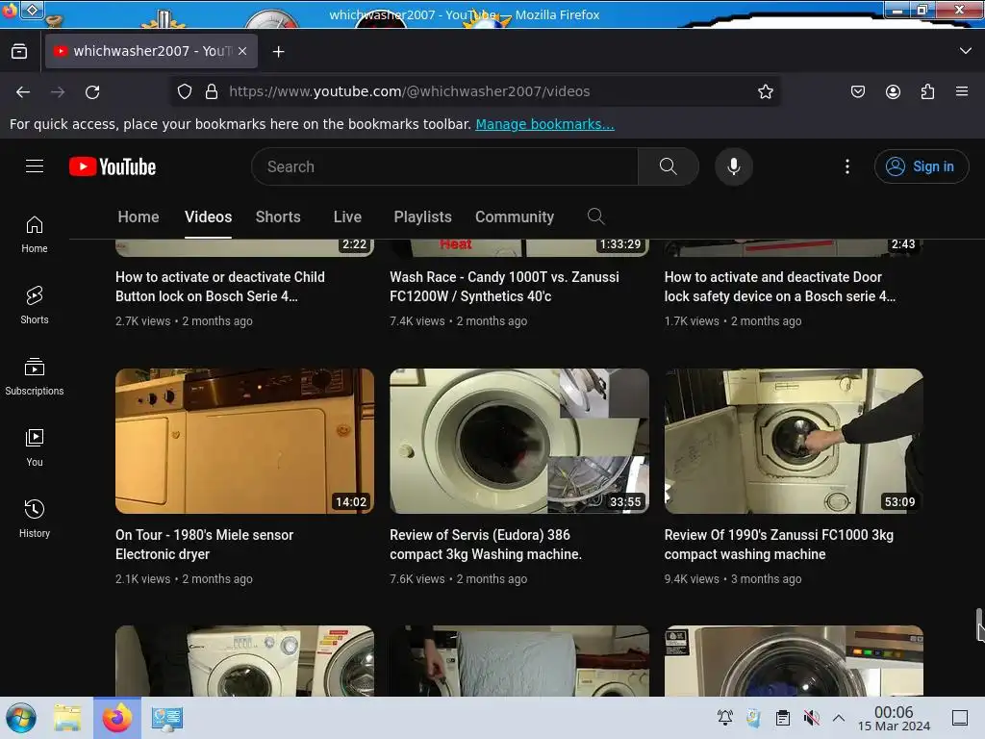This screenshot has width=985, height=739.
Task: Open a new browser tab
Action: tap(278, 52)
